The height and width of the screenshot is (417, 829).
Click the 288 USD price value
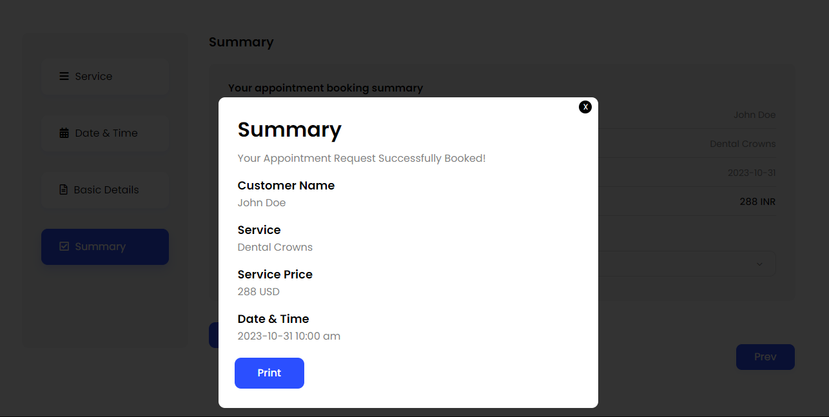pos(258,291)
